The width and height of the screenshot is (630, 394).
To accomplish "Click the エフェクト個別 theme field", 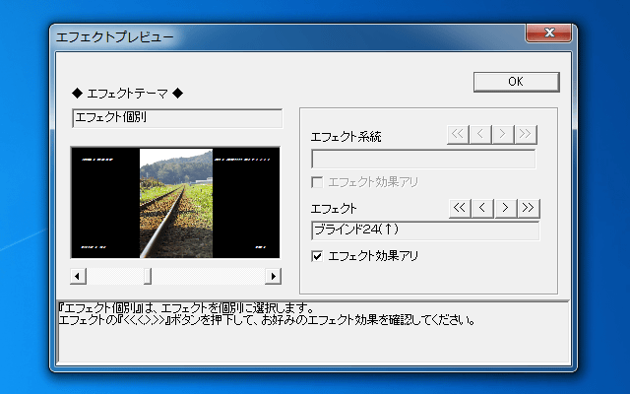I will coord(177,118).
